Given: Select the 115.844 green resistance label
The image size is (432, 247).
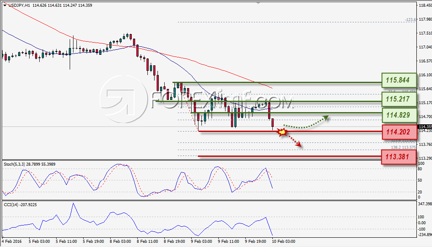Looking at the screenshot, I should [x=399, y=80].
